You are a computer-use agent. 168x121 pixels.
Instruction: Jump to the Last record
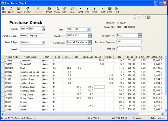pos(102,10)
